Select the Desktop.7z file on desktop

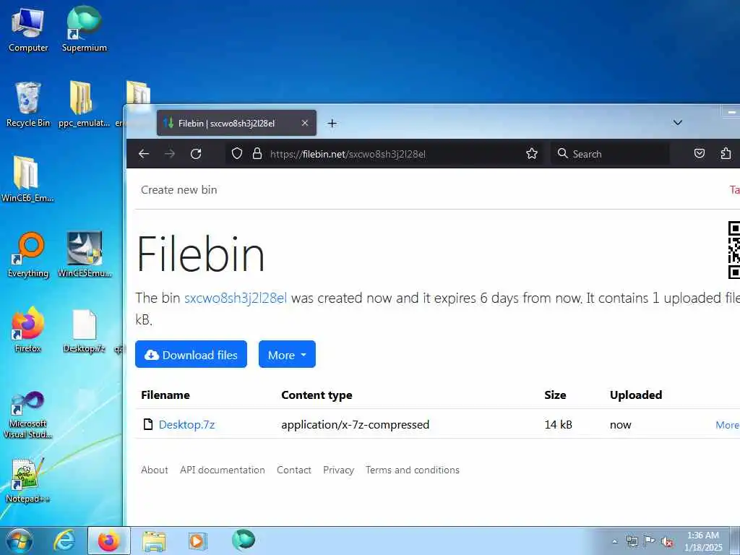84,331
